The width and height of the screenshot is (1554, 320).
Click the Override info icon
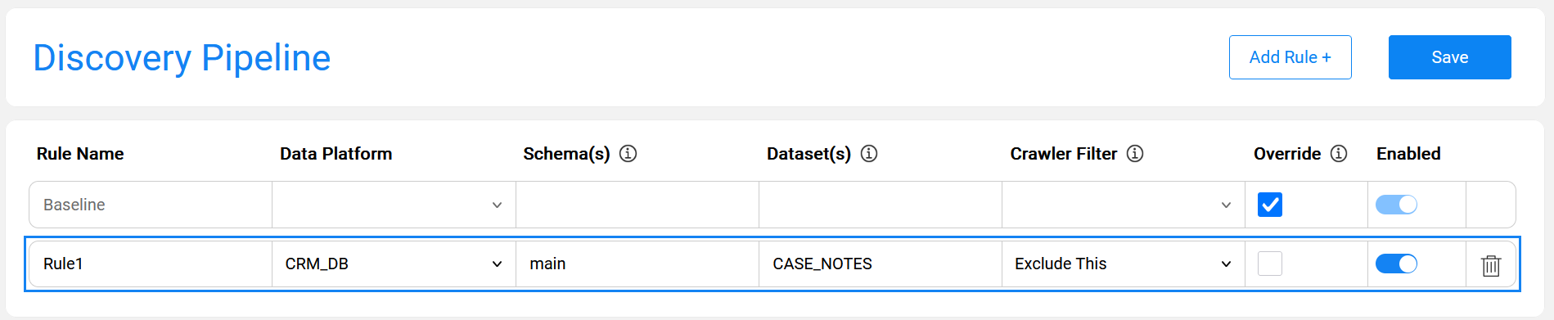(x=1339, y=154)
